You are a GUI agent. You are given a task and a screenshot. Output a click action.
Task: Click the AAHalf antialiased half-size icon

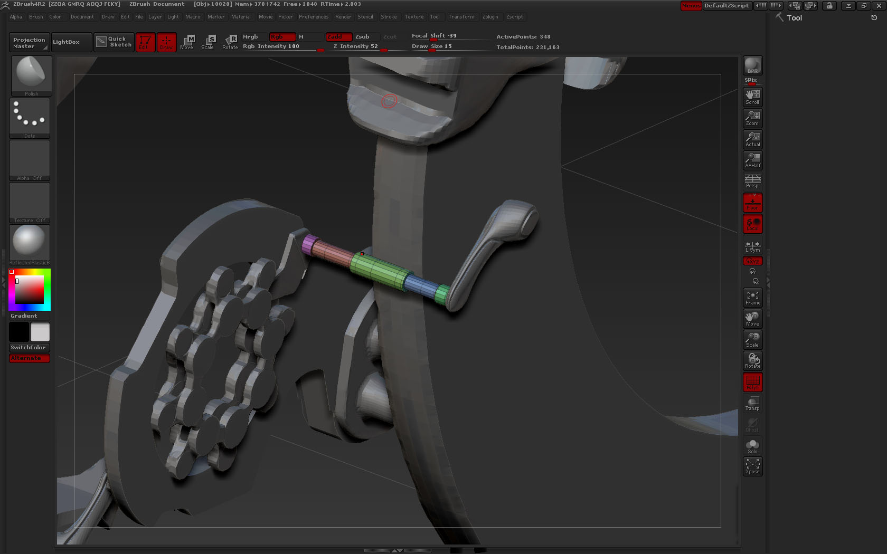click(752, 160)
